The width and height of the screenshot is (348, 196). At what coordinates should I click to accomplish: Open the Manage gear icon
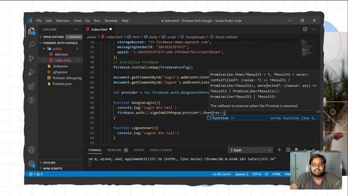click(x=32, y=164)
